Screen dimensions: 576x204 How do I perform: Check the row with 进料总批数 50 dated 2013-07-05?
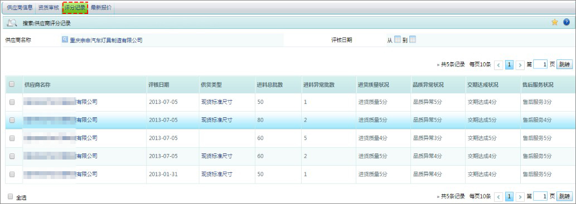[x=12, y=102]
